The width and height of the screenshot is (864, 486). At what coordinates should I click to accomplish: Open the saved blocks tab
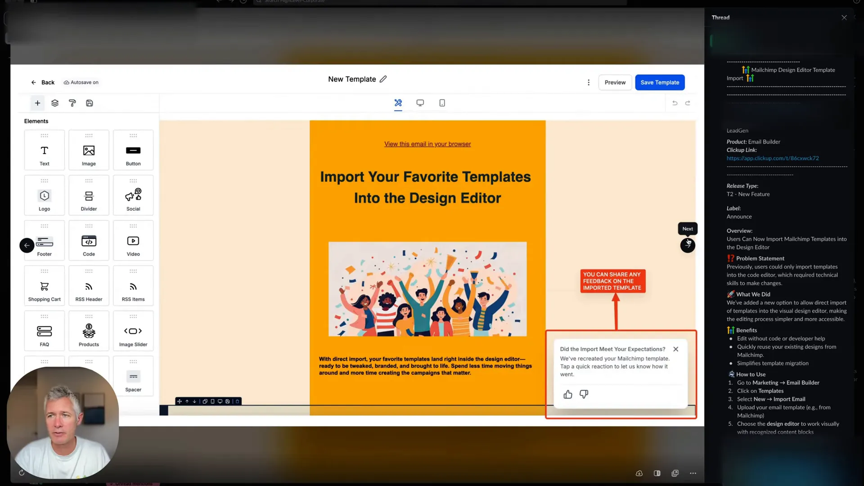(90, 103)
